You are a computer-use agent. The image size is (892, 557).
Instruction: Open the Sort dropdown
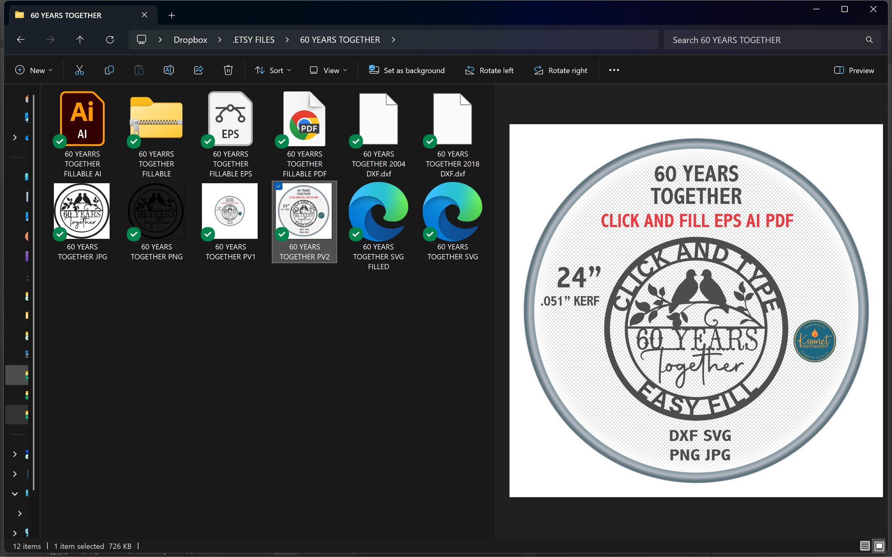273,70
